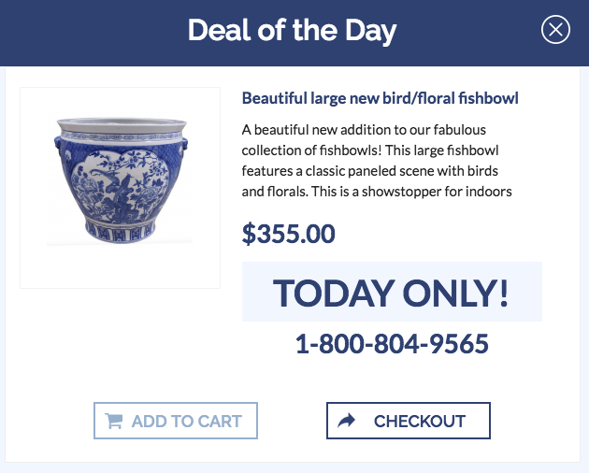589x473 pixels.
Task: Click the description line 'features a classic paneled scene'
Action: (369, 172)
